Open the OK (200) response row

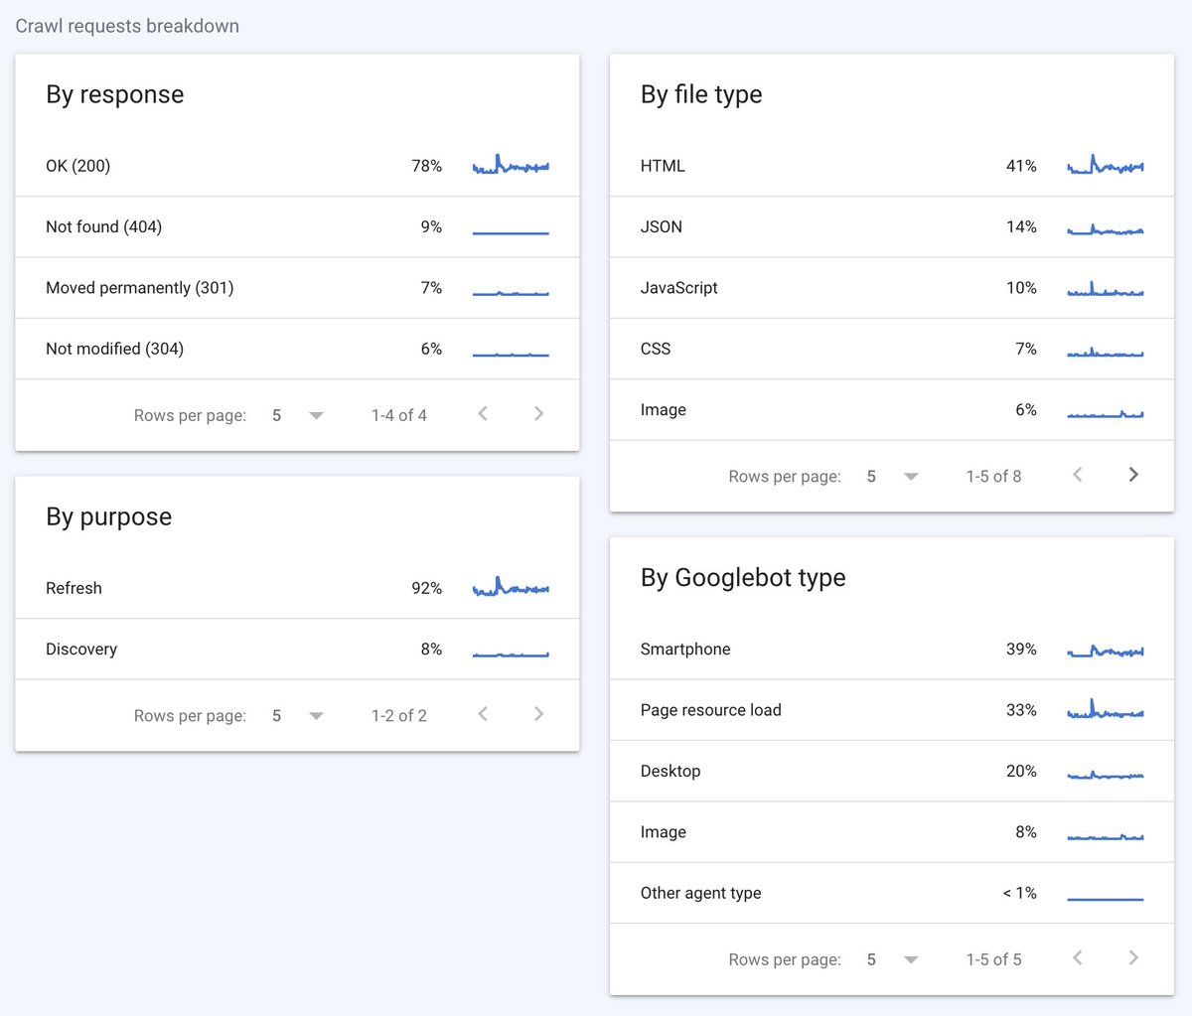[x=297, y=166]
